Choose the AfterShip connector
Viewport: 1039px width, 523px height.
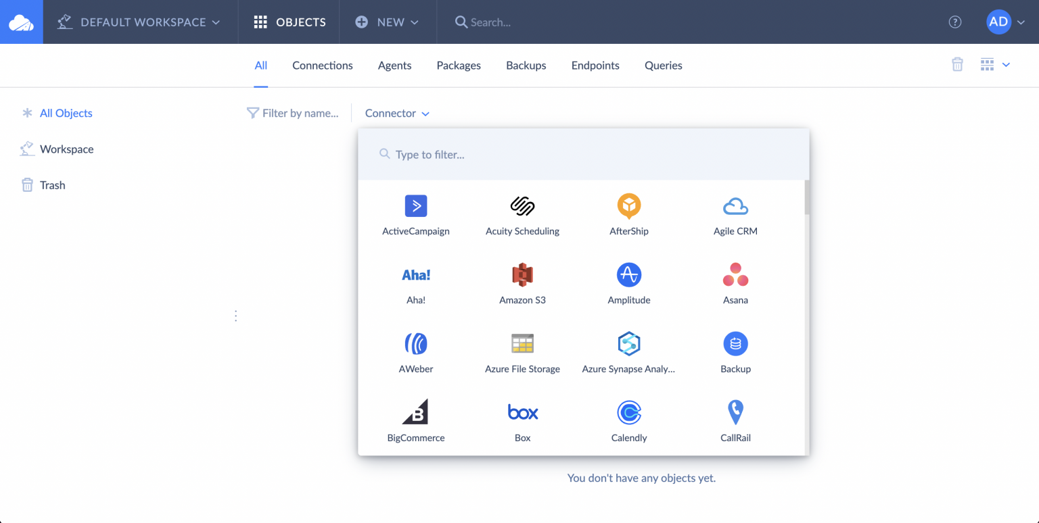point(628,214)
